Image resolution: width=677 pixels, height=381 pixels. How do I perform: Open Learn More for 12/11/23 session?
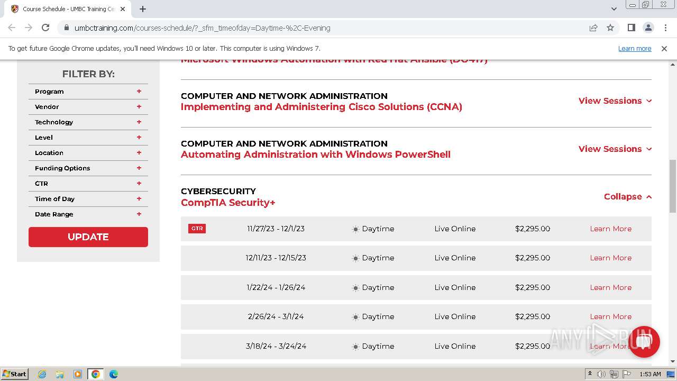[x=611, y=258]
